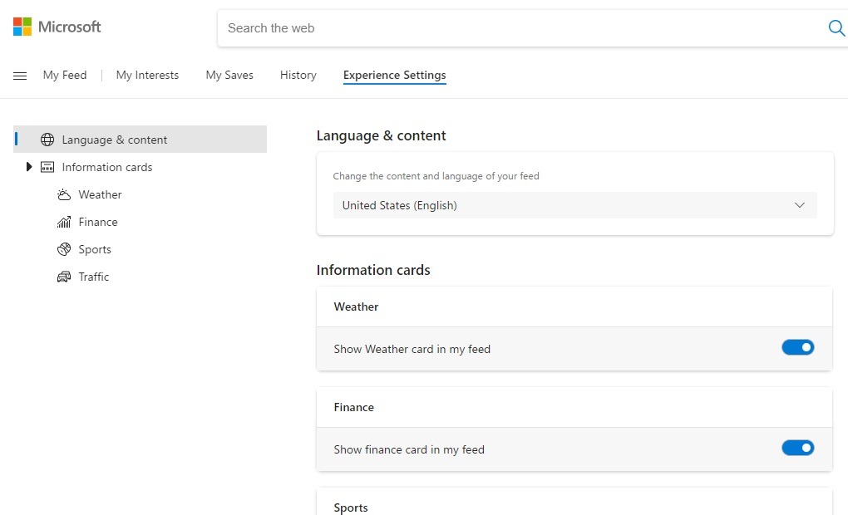Collapse the Information cards tree arrow
Screen dimensions: 848x515
pos(29,167)
